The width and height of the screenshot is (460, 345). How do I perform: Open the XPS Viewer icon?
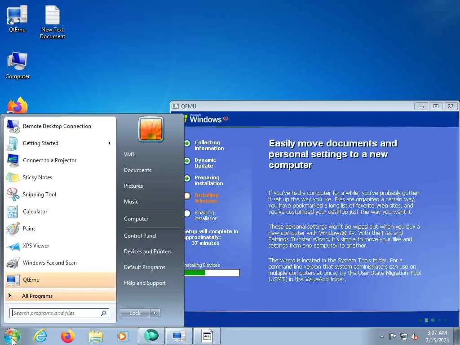(x=13, y=246)
